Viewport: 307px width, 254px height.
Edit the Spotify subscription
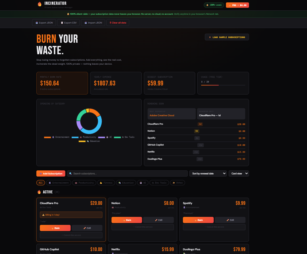point(230,220)
